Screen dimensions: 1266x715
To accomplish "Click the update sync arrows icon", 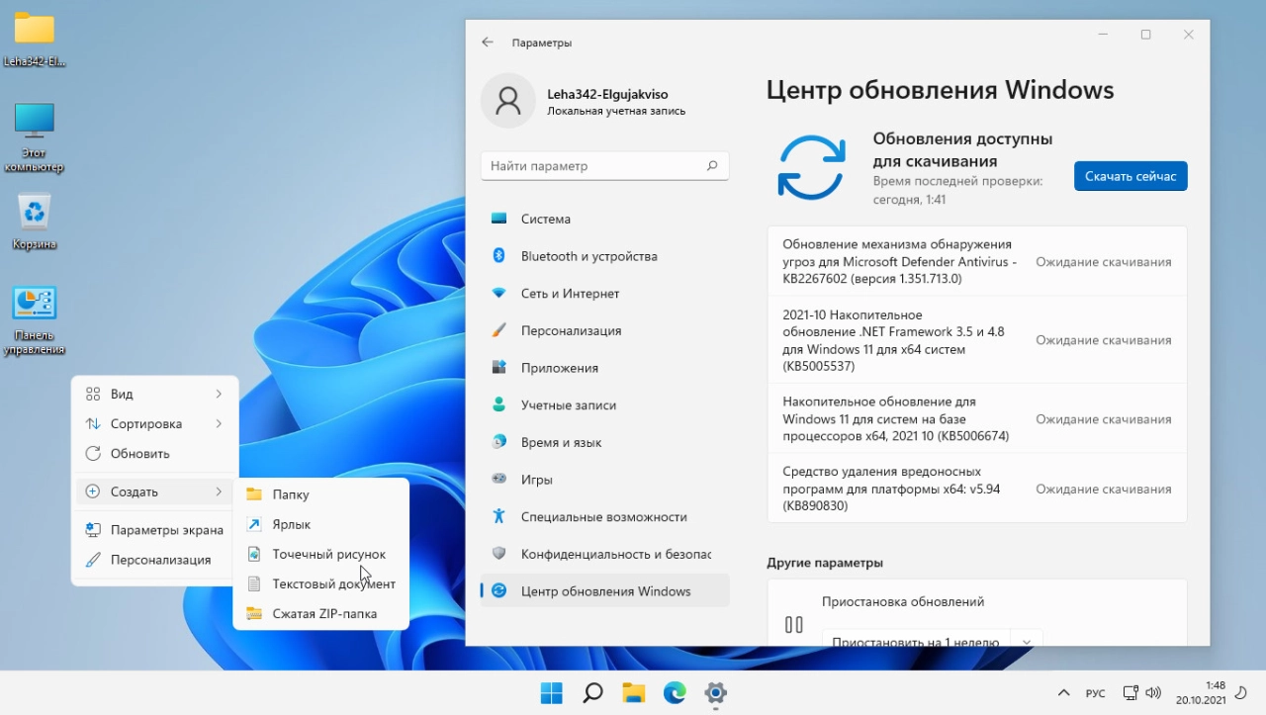I will pyautogui.click(x=811, y=167).
